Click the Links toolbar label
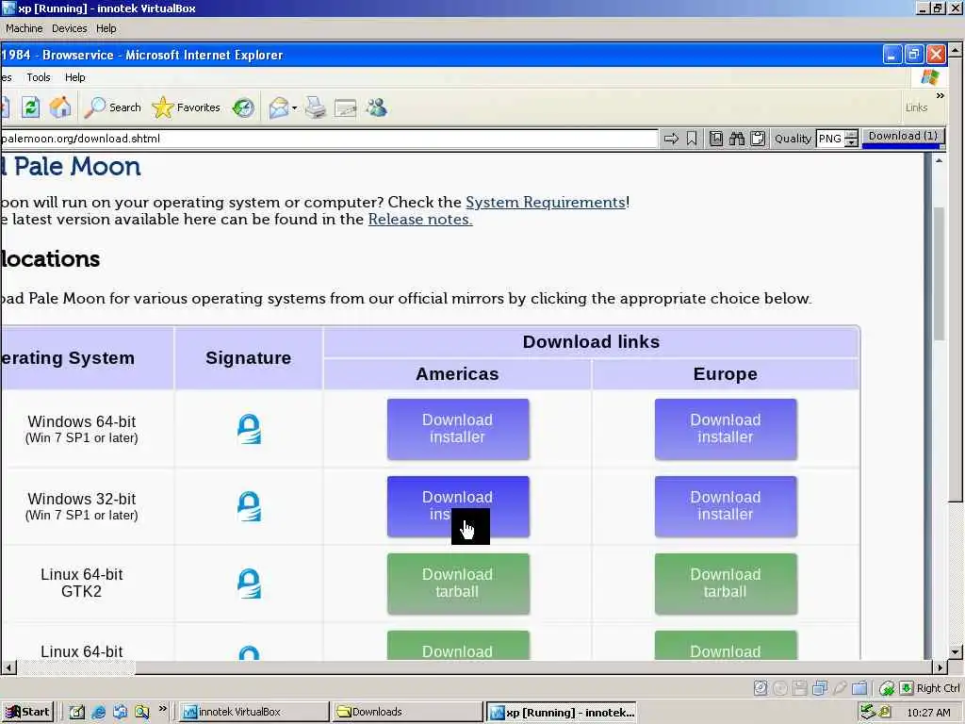The image size is (965, 724). tap(916, 107)
